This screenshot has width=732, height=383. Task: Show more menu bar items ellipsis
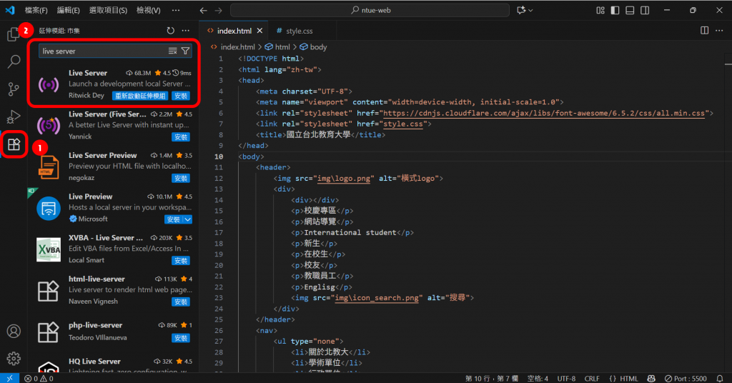(x=176, y=10)
